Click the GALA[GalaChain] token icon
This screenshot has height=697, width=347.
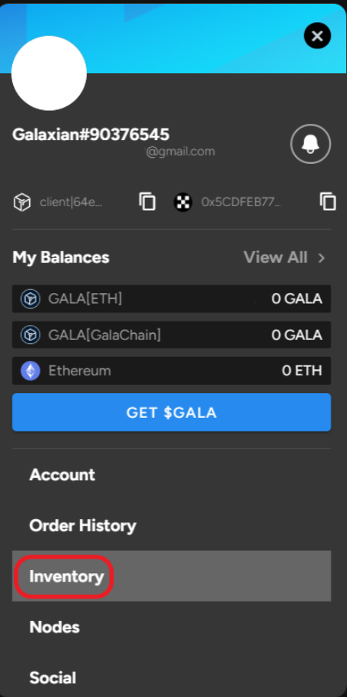pyautogui.click(x=30, y=335)
